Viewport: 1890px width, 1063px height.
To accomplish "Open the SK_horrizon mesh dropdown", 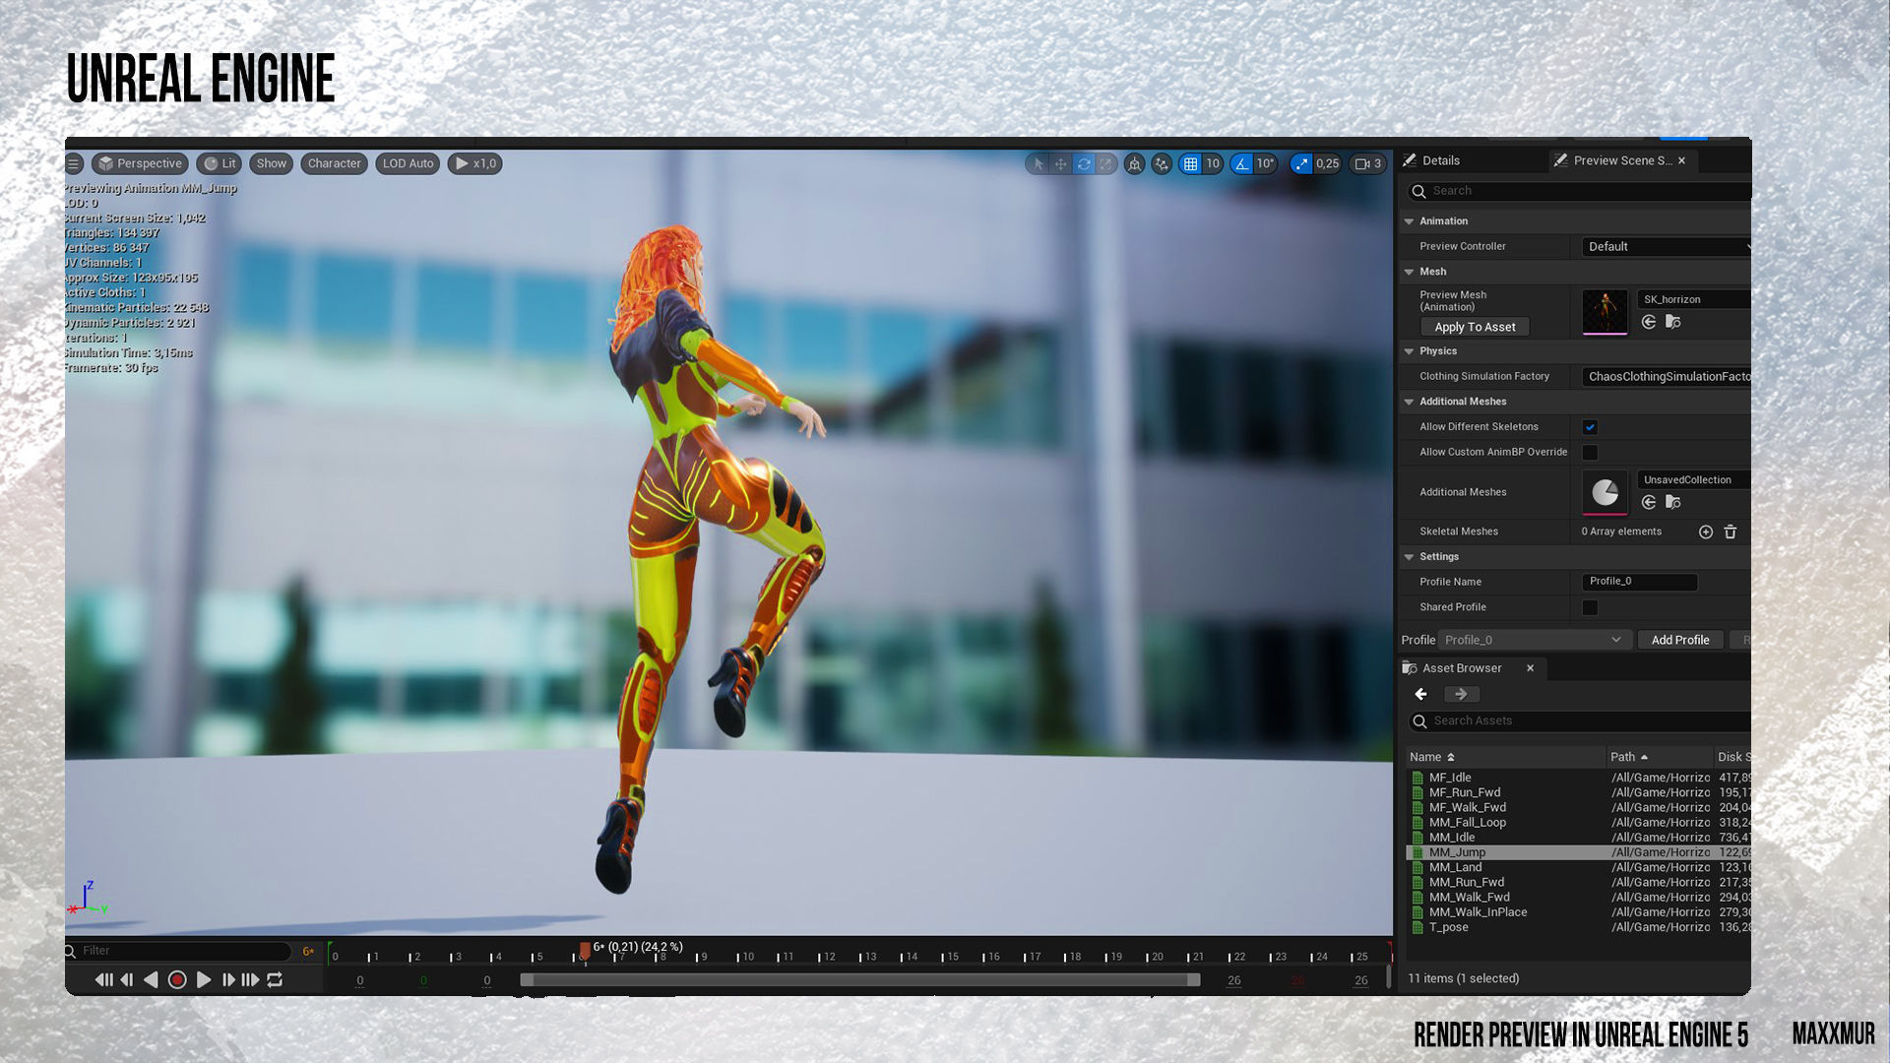I will pyautogui.click(x=1693, y=299).
